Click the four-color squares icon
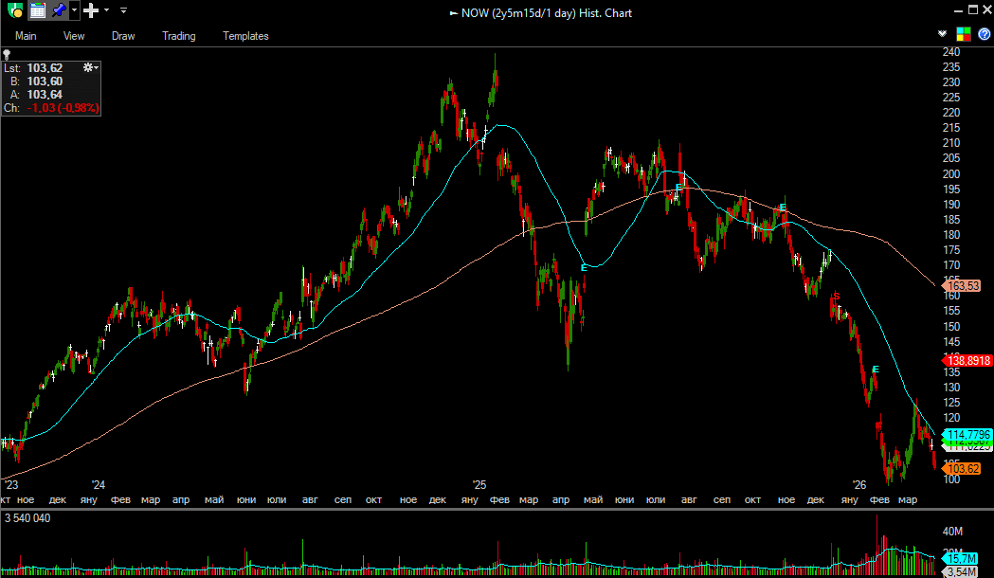This screenshot has width=994, height=578. click(964, 34)
